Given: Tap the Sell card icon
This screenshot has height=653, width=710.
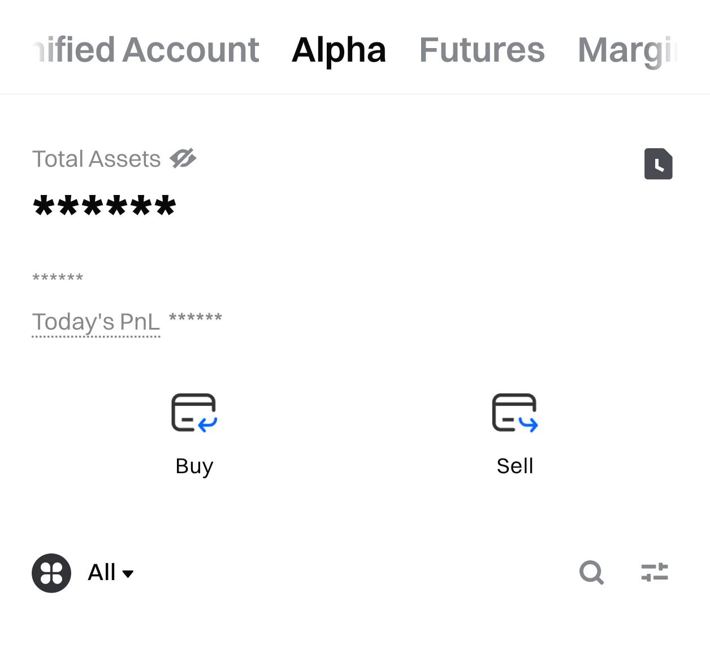Looking at the screenshot, I should 514,413.
